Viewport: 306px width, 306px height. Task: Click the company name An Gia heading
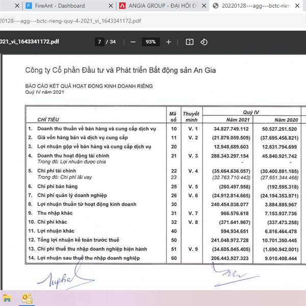click(x=120, y=70)
